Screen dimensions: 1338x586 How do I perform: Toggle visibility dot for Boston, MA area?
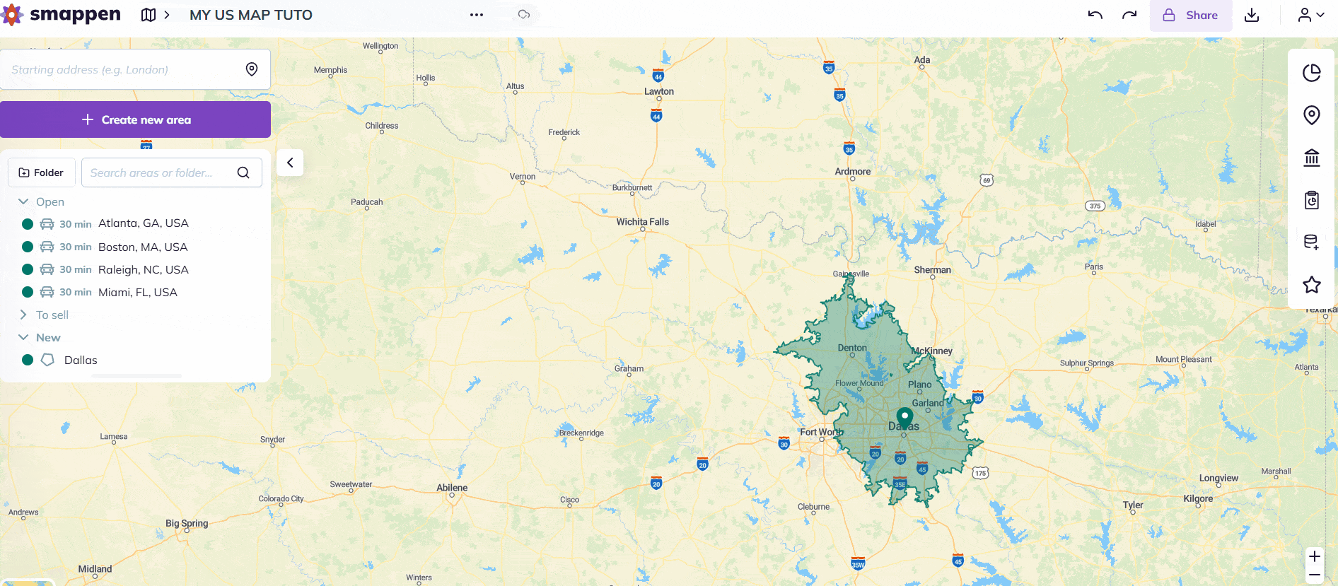coord(28,247)
